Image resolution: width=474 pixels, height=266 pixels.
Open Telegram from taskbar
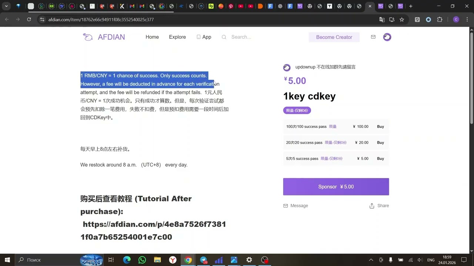click(x=204, y=260)
